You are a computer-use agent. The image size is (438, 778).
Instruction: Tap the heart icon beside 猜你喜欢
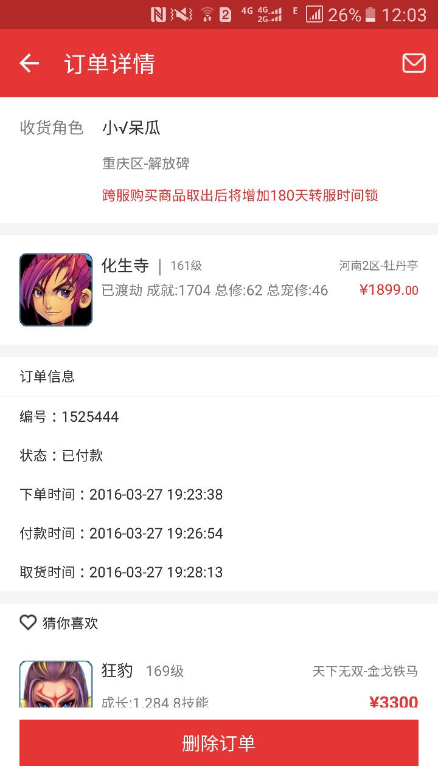point(28,622)
